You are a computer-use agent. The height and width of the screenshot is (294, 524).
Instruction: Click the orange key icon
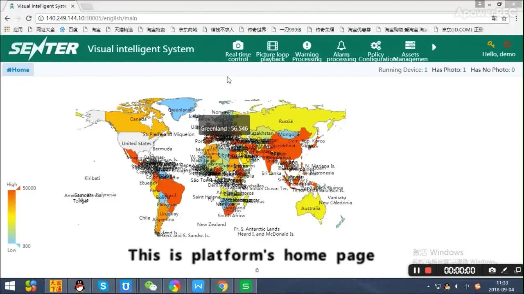tap(491, 45)
